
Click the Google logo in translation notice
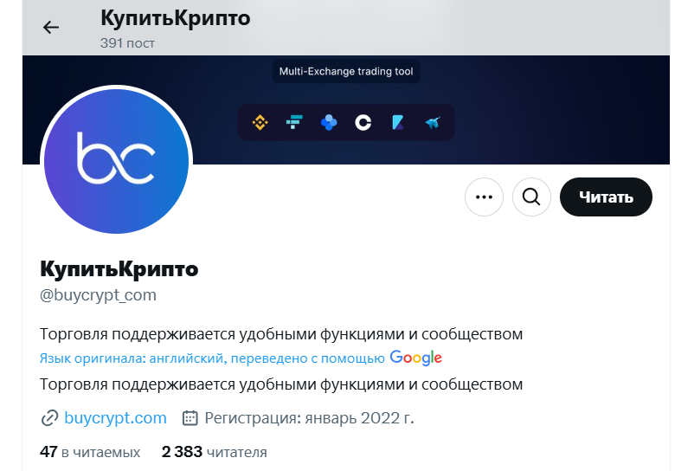tap(416, 358)
